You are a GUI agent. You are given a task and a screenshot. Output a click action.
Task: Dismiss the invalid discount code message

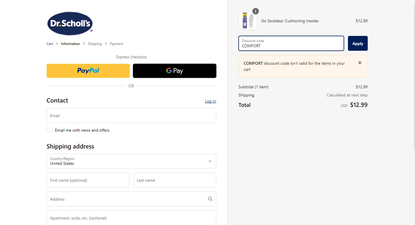(360, 63)
